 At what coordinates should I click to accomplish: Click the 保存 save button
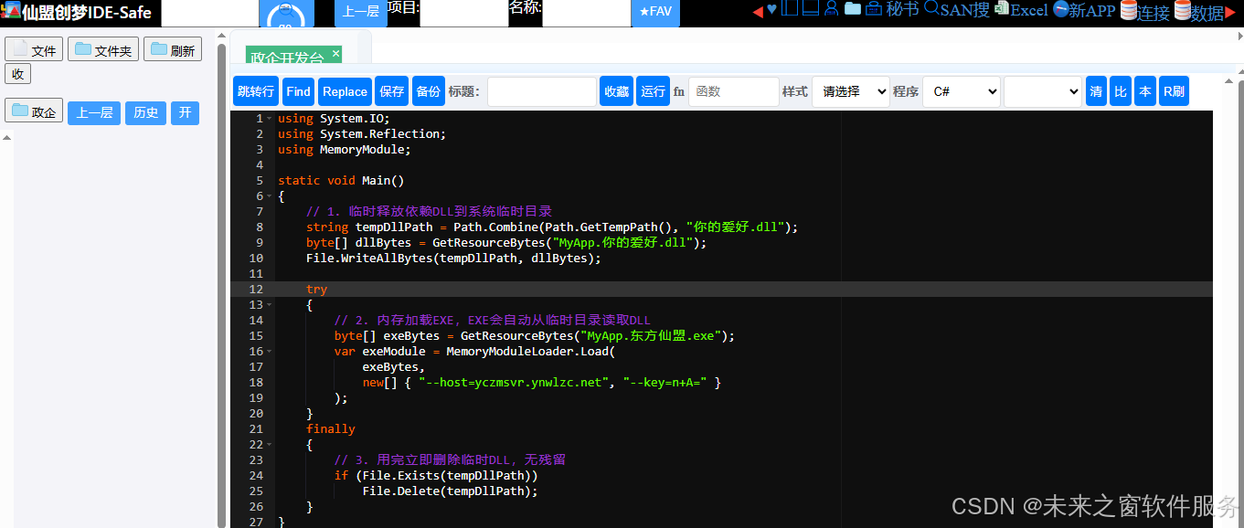pos(391,91)
